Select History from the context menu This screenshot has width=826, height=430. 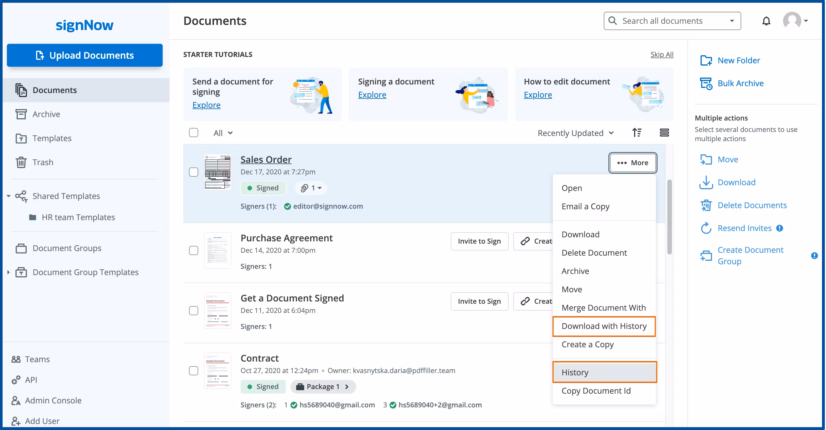[x=605, y=372]
